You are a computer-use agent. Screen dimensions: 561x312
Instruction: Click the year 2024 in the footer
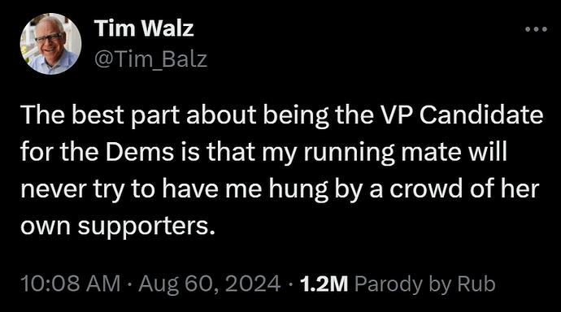click(253, 284)
